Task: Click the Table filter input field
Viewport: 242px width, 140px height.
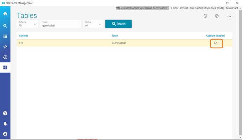Action: [x=60, y=24]
